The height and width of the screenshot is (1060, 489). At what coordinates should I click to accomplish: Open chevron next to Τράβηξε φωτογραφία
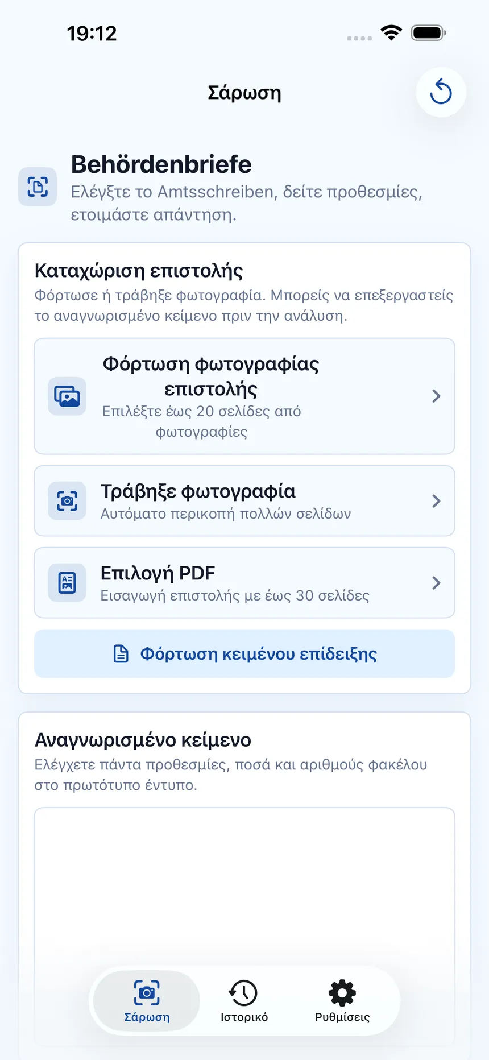click(436, 501)
